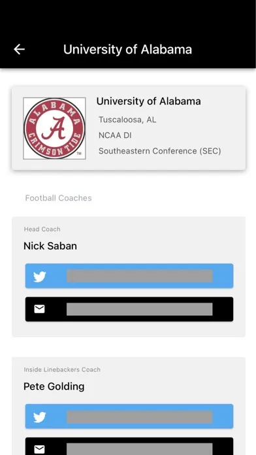Tap Pete Golding's email envelope icon
Viewport: 256px width, 455px height.
(39, 450)
